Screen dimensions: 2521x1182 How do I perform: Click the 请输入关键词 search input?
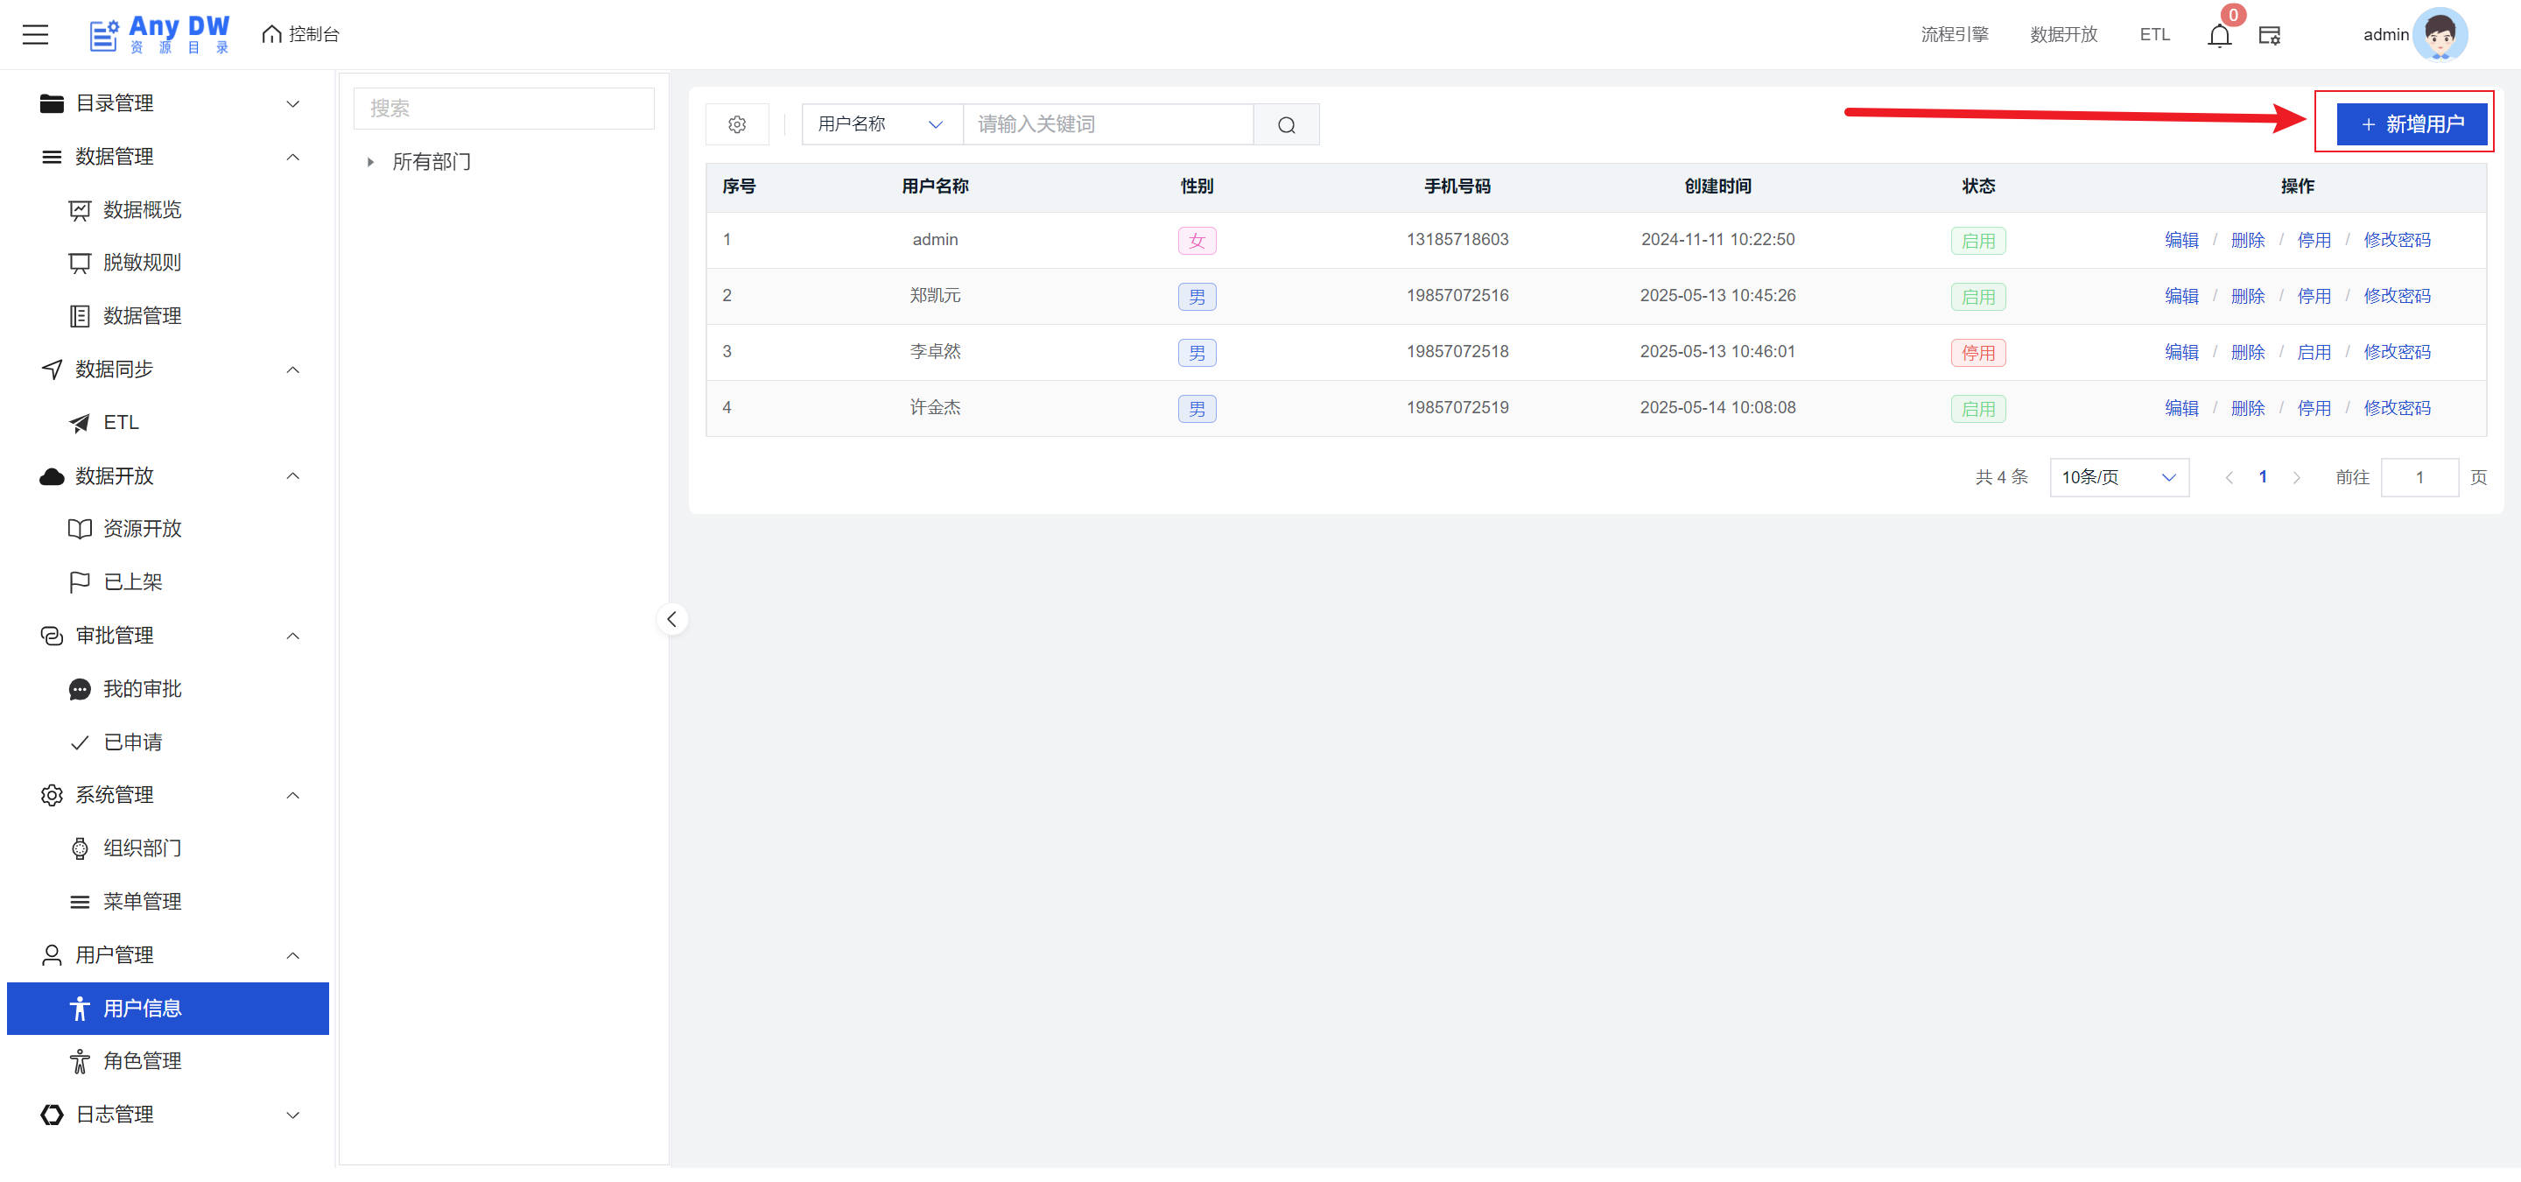[x=1106, y=124]
